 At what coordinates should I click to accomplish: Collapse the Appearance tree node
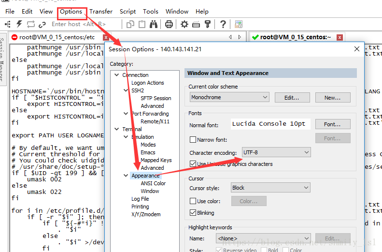coord(126,176)
